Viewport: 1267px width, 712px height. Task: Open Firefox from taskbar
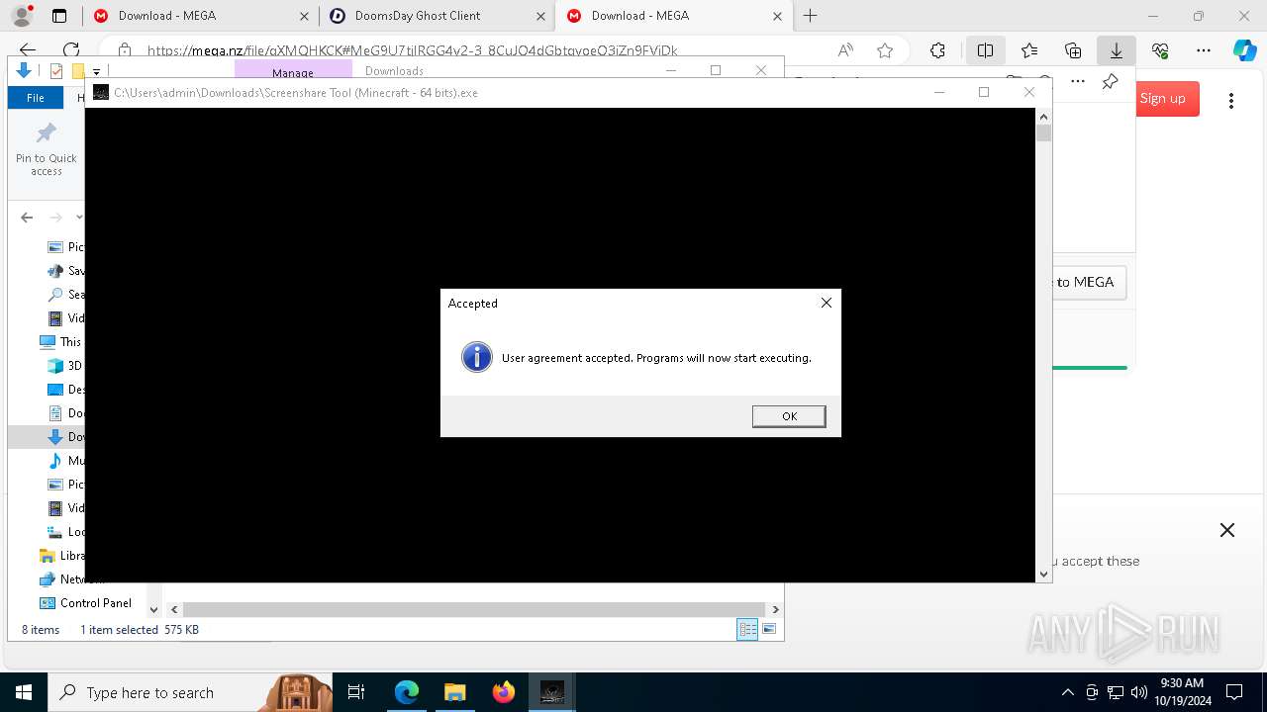pyautogui.click(x=503, y=693)
